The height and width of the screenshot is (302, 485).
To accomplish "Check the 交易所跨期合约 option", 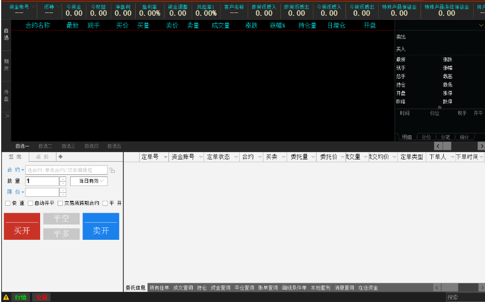I will coord(60,203).
